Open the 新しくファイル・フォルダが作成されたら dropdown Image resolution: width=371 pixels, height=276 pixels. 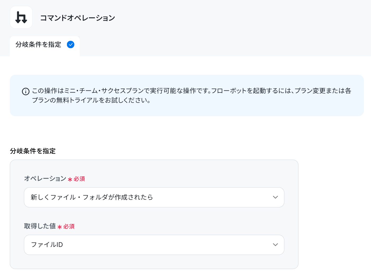154,197
